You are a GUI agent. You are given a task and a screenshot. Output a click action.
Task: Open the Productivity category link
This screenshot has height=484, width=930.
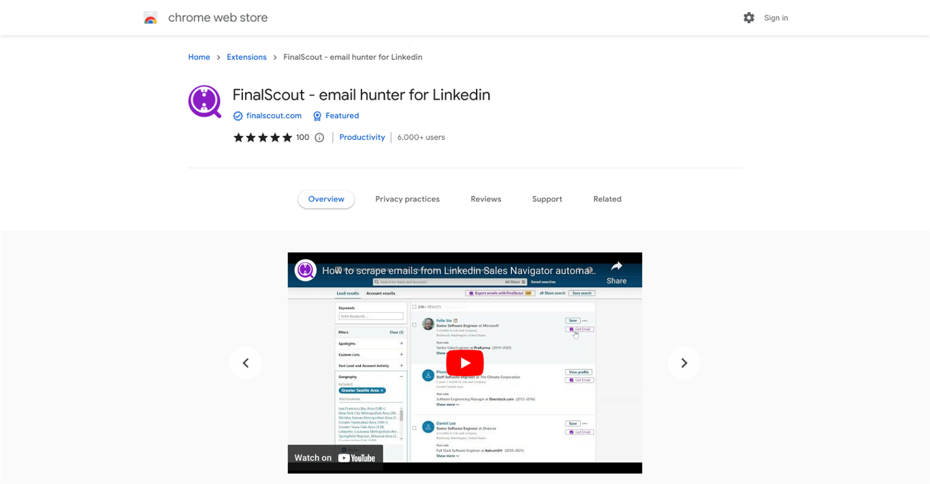click(x=362, y=137)
